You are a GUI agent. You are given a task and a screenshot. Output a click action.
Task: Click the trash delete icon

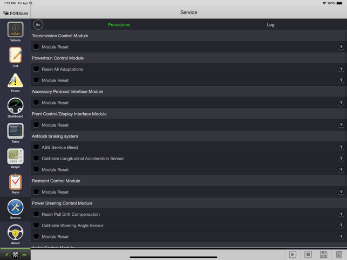tap(339, 255)
